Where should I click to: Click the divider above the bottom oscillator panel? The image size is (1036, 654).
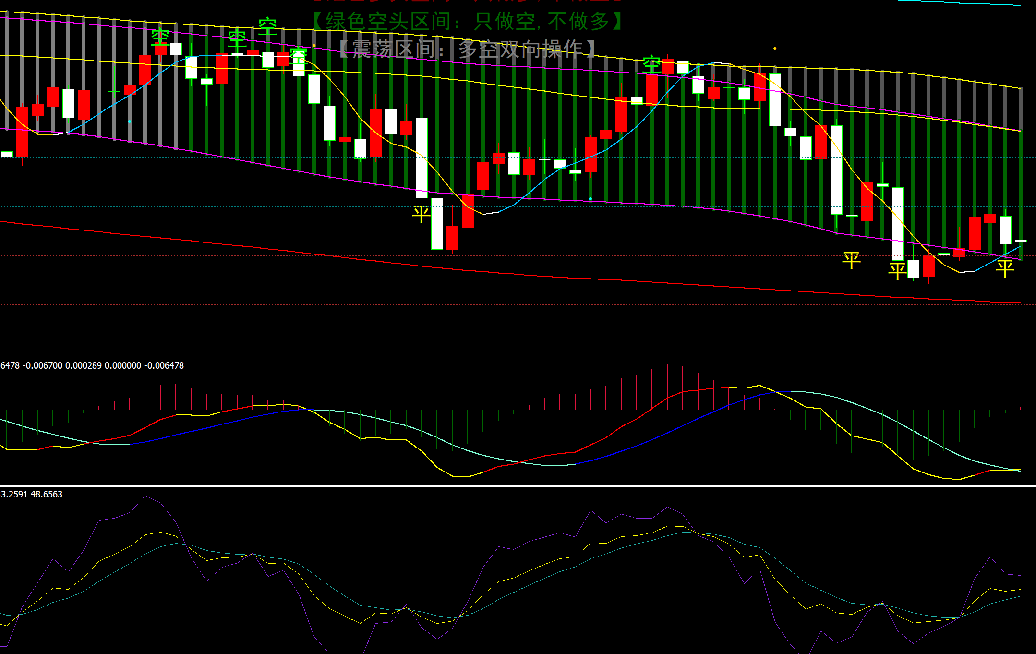518,486
